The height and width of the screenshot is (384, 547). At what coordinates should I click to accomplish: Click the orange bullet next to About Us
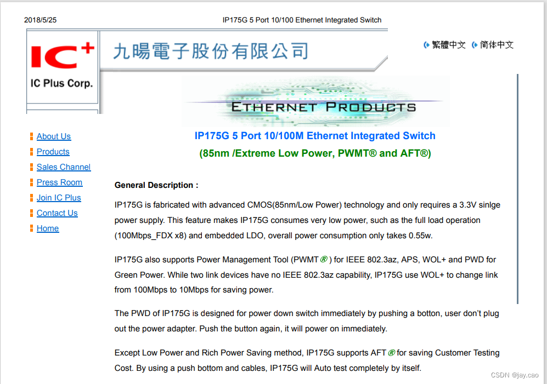coord(31,136)
